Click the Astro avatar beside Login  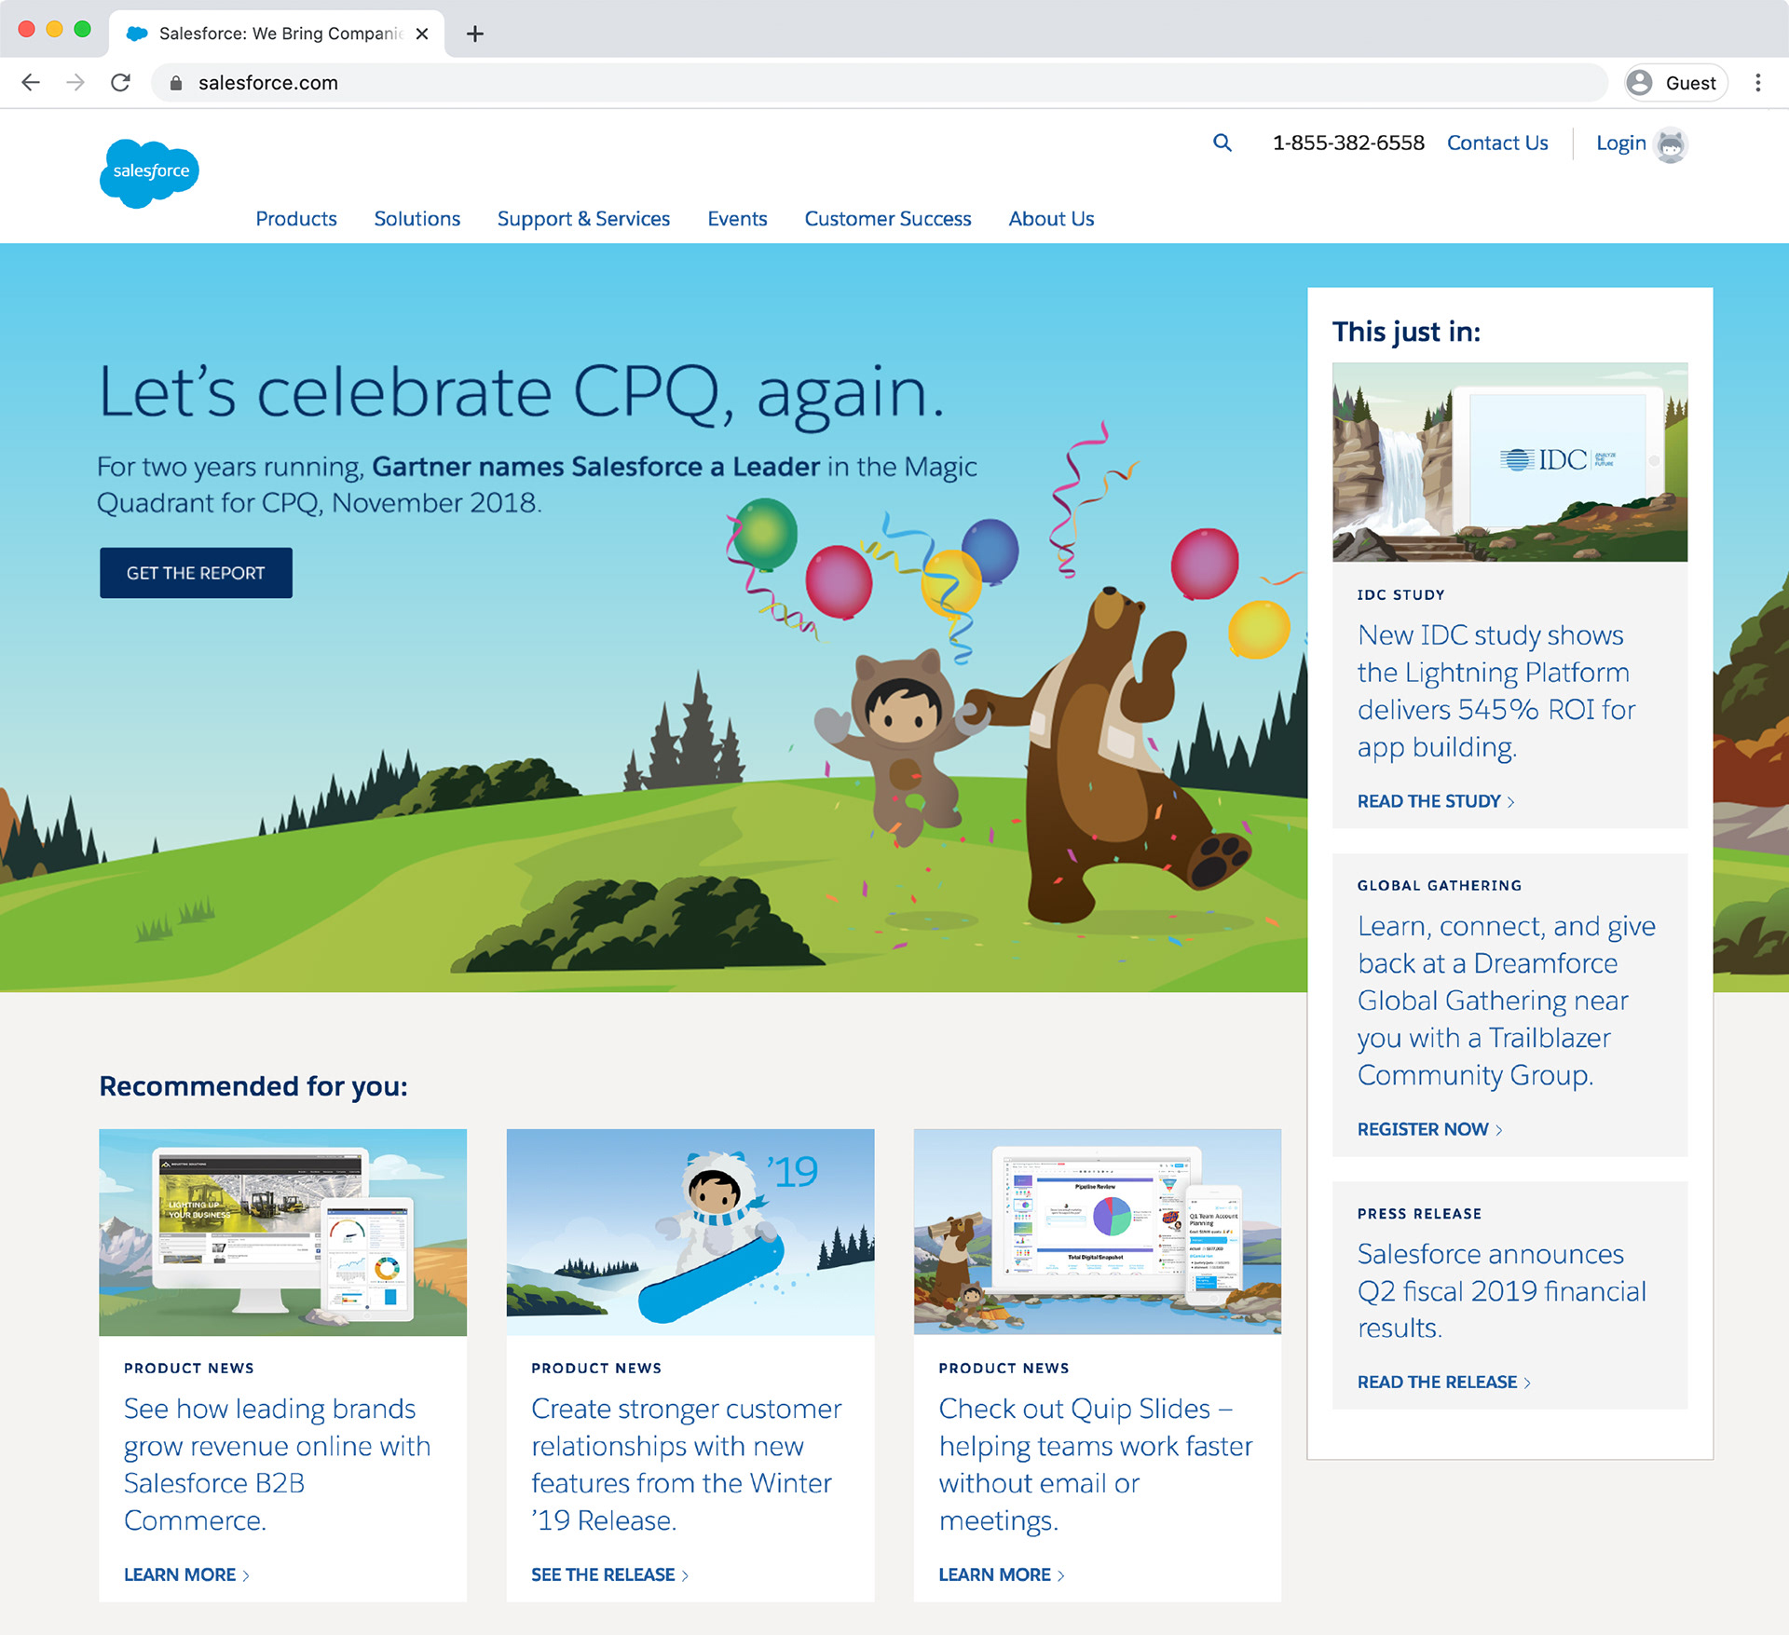pos(1671,144)
